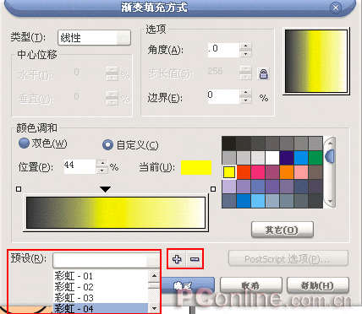Pick the green swatch in the palette
Viewport: 362px width, 314px height.
[315, 158]
